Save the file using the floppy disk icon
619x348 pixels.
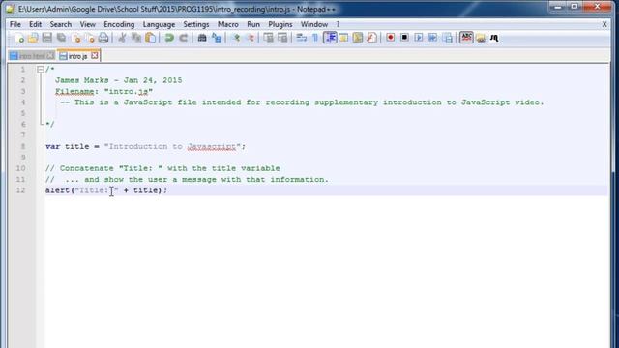pyautogui.click(x=47, y=38)
